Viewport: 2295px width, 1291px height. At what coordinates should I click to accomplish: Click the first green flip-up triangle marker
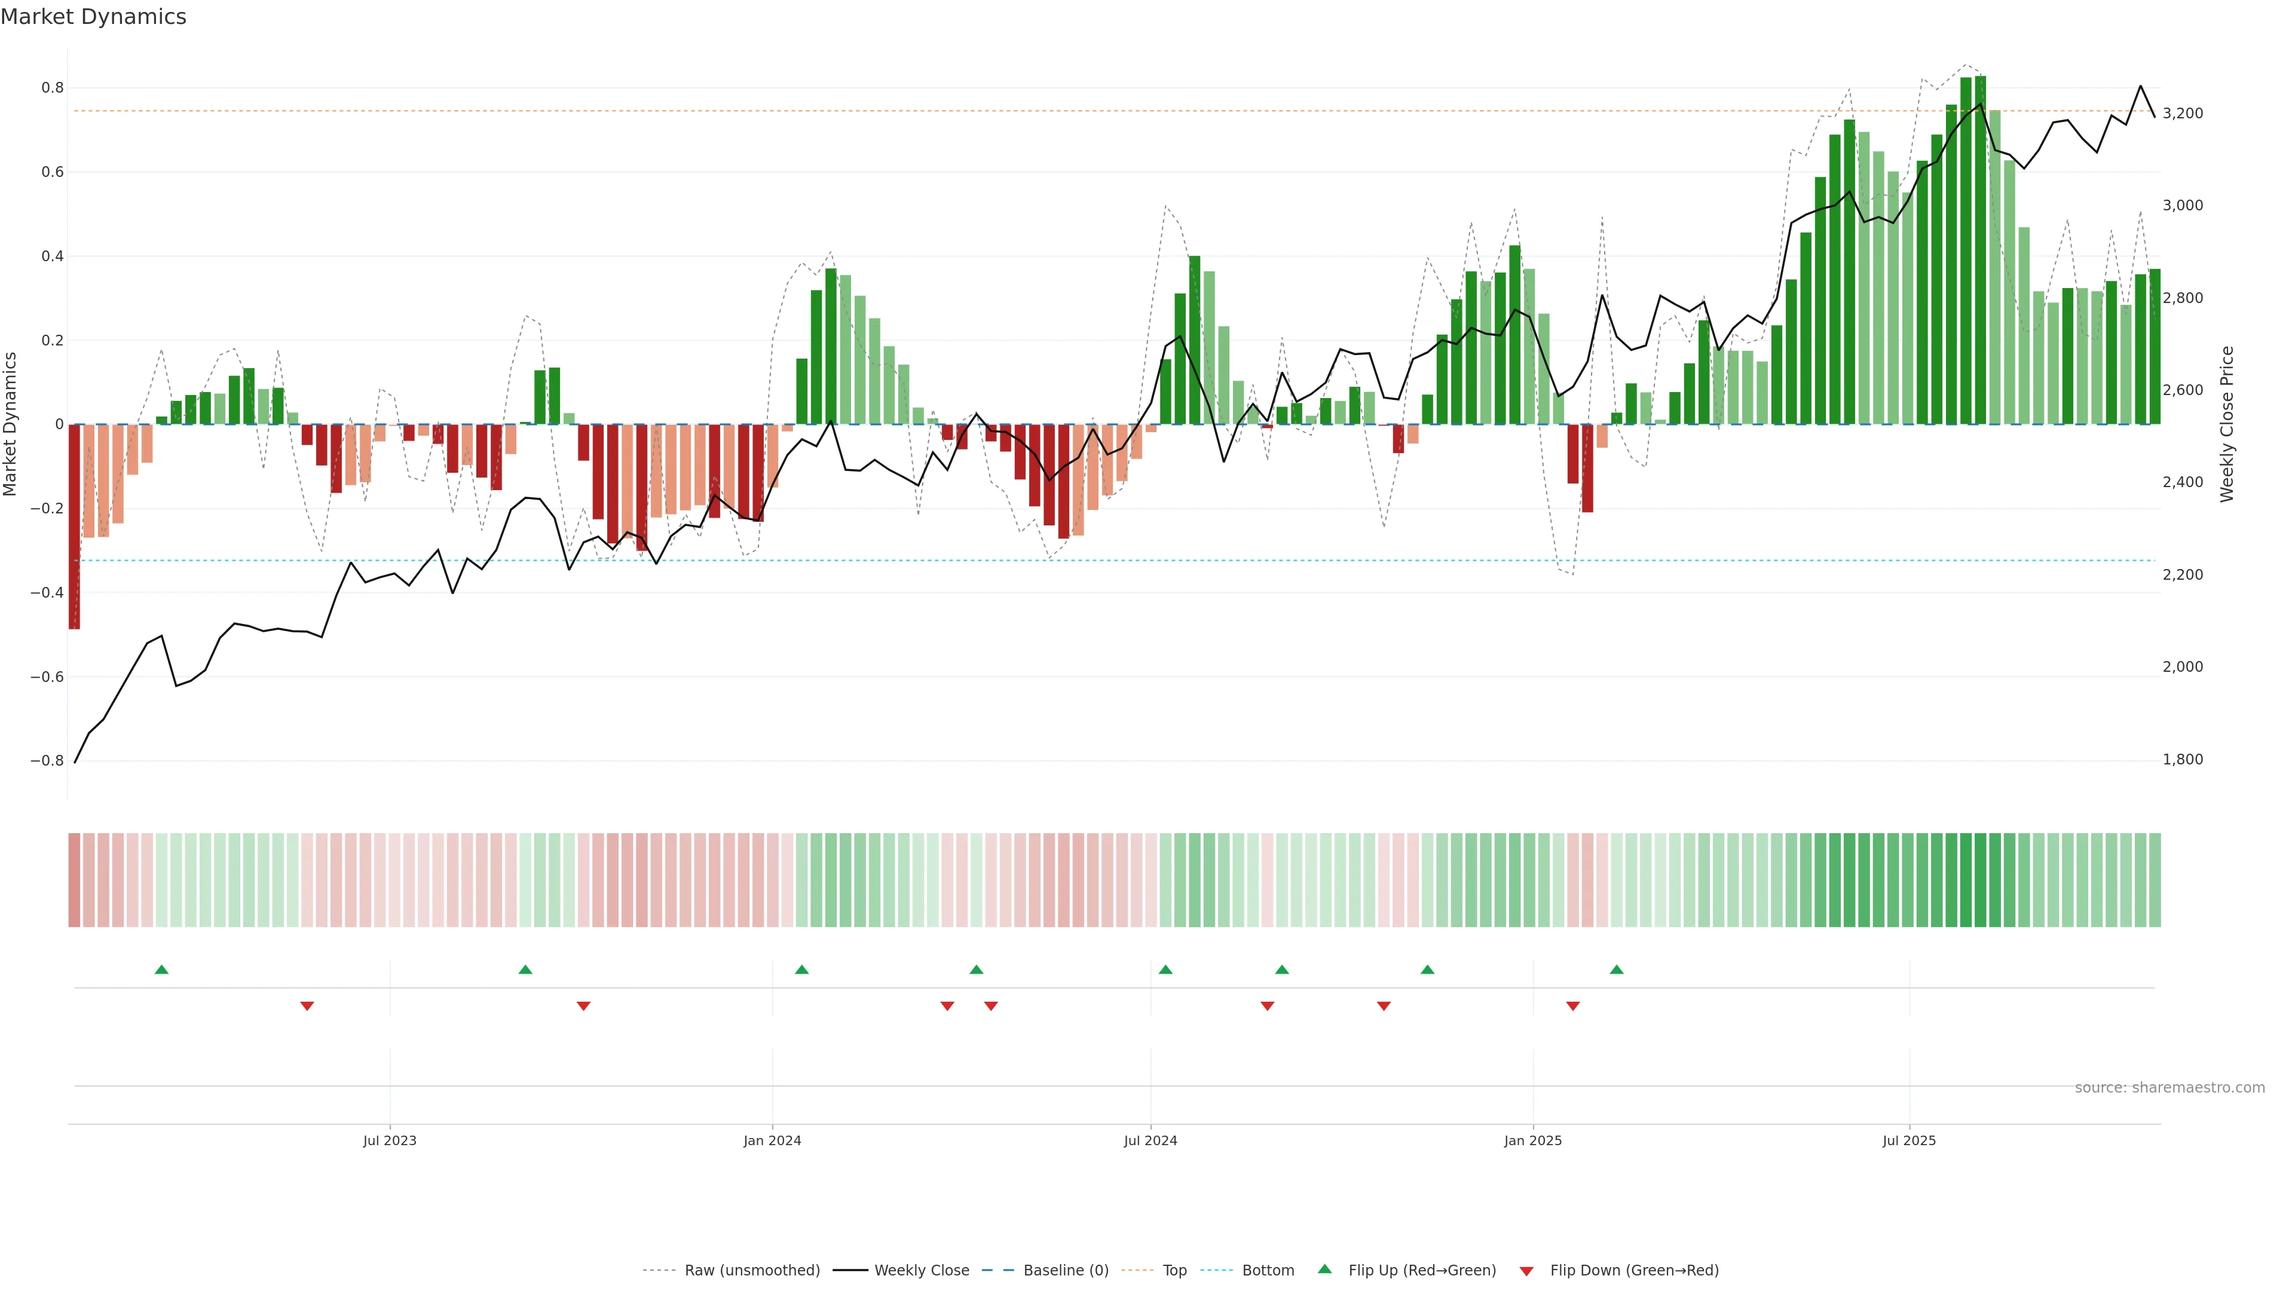(161, 969)
